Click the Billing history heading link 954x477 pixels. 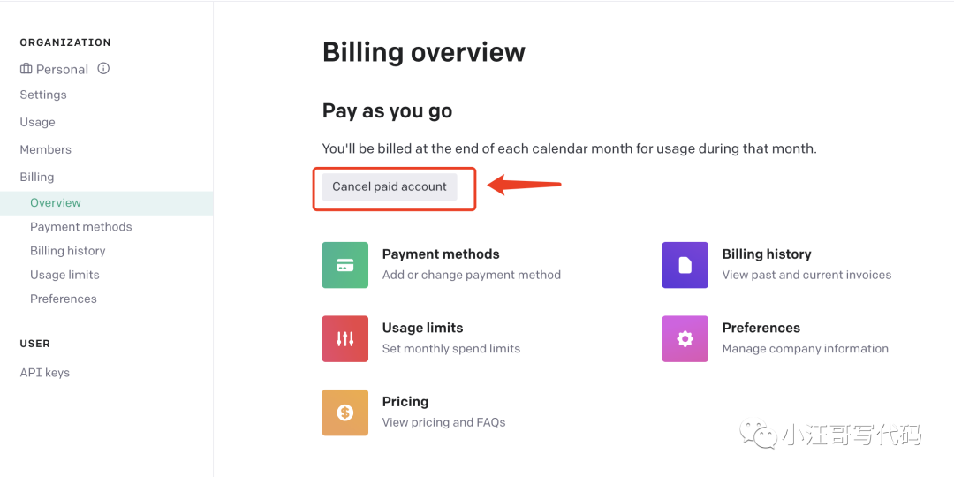click(x=767, y=254)
